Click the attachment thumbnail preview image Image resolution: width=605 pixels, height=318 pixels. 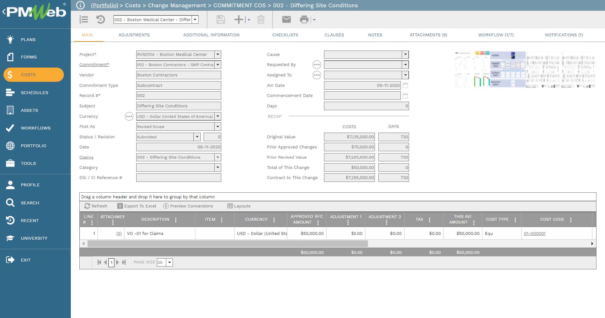525,69
